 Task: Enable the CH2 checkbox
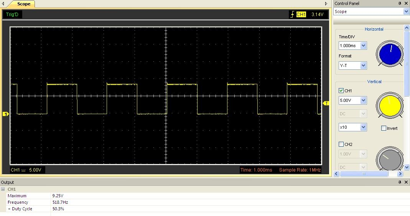click(x=341, y=144)
